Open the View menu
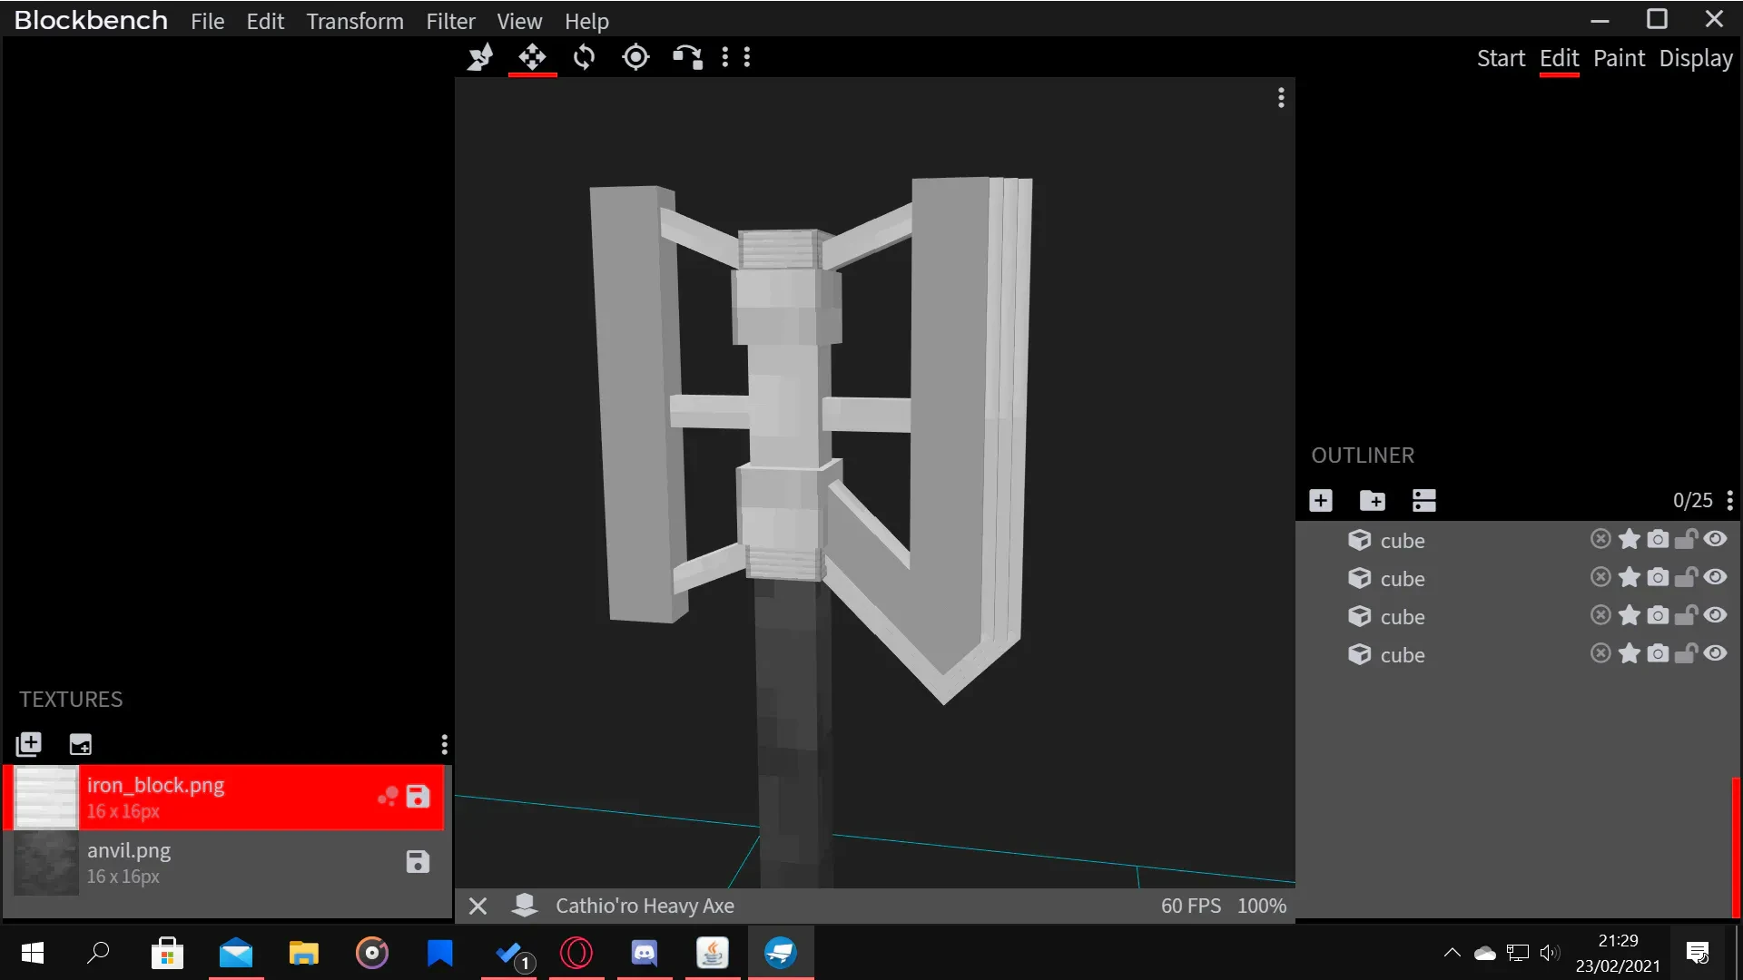This screenshot has width=1743, height=980. (x=519, y=21)
